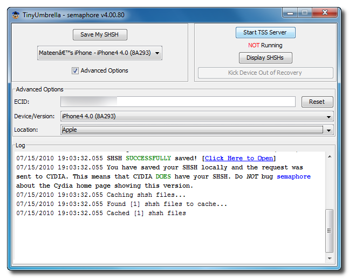Screen dimensions: 349x278
Task: Click Save My SHSH button
Action: (100, 34)
